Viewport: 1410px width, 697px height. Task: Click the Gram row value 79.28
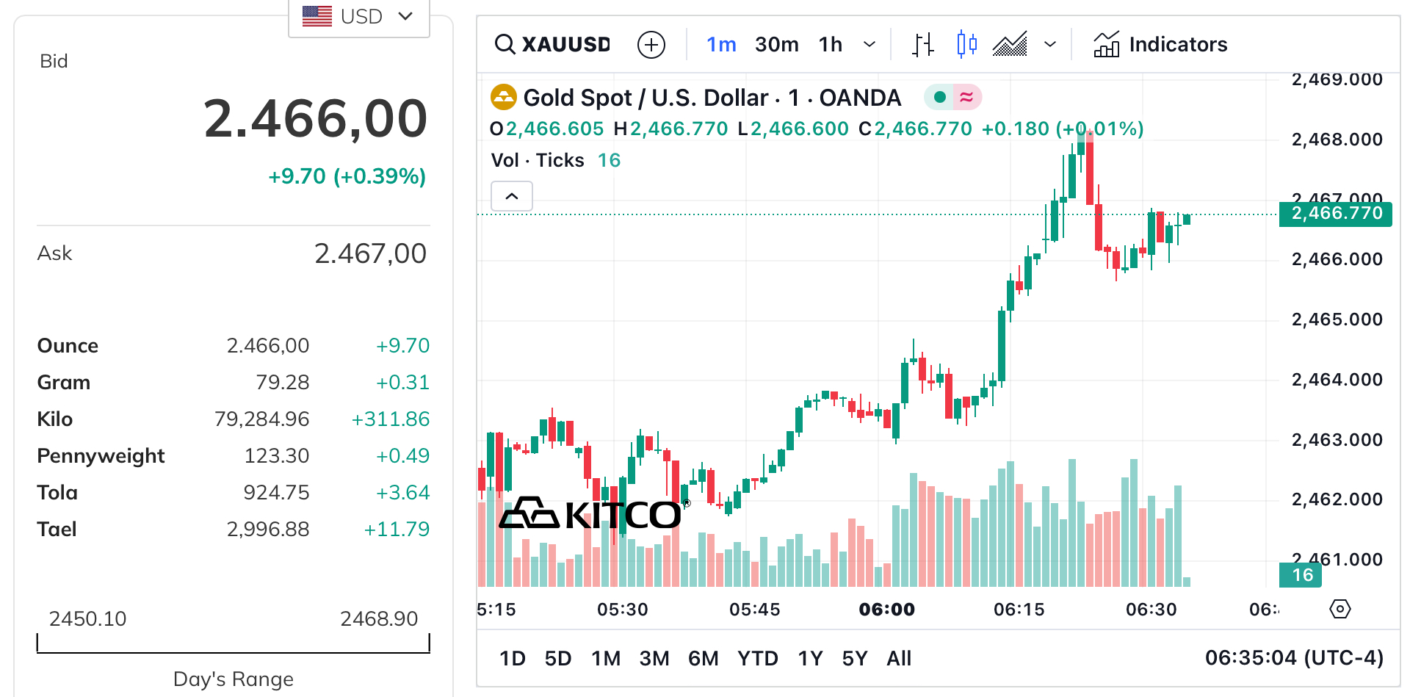pyautogui.click(x=282, y=383)
